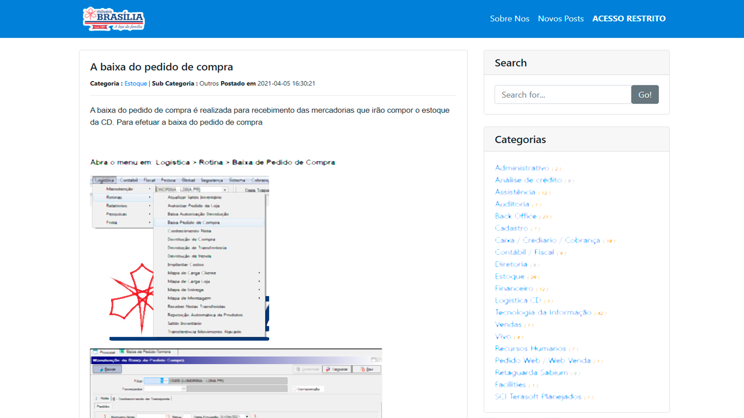Open Caixa / Crediário / Cobrança category

[x=547, y=240]
